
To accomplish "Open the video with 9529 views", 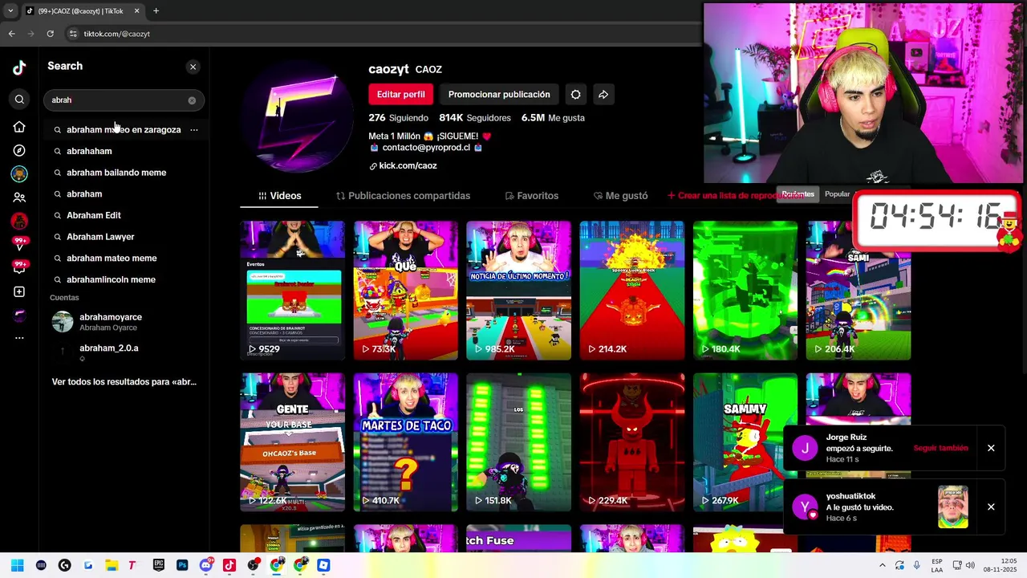I will (x=293, y=291).
